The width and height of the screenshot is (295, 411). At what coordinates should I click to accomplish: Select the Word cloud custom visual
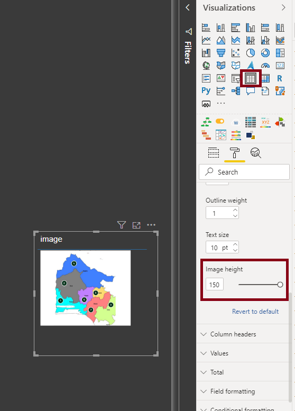coord(236,122)
